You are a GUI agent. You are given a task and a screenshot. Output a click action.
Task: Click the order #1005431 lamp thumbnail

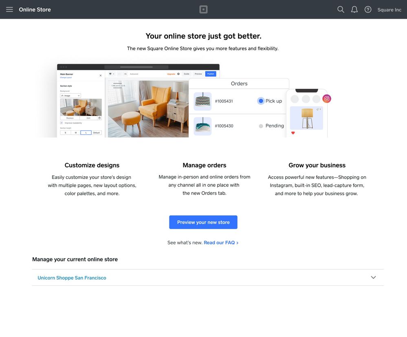click(x=202, y=101)
